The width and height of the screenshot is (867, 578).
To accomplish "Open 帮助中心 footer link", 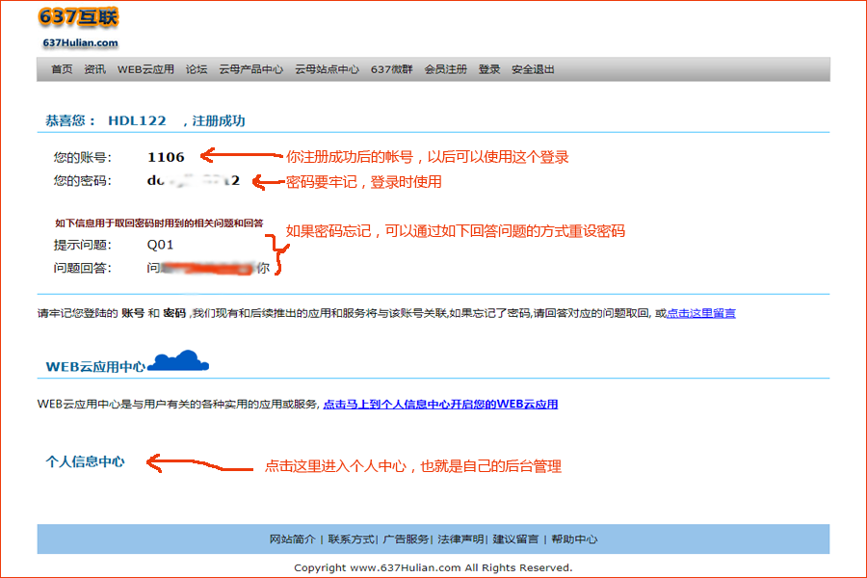I will click(574, 539).
